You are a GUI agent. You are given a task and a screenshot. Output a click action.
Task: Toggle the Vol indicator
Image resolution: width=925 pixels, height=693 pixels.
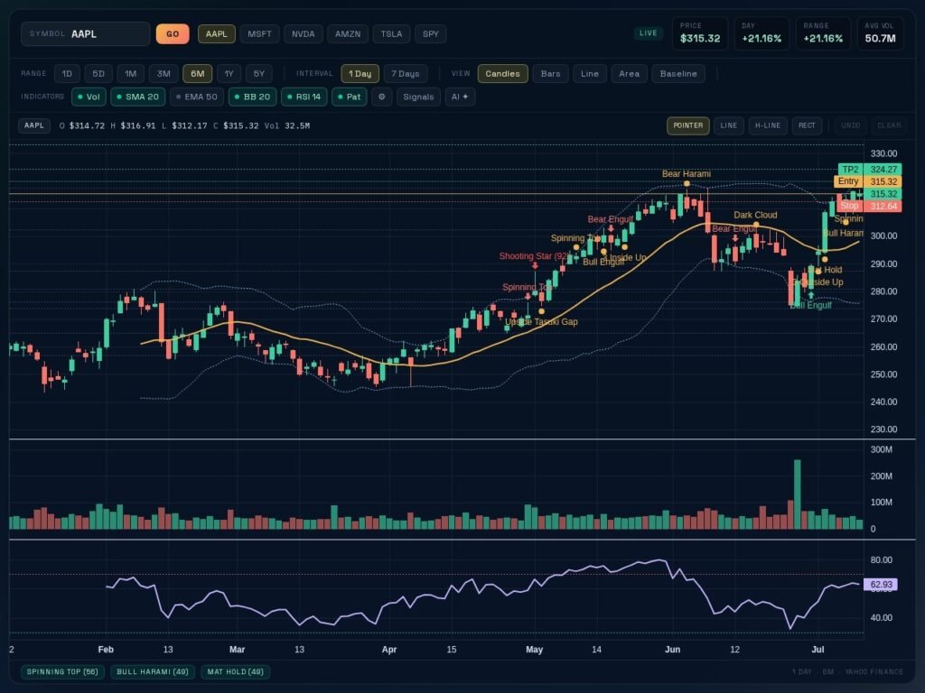click(x=89, y=97)
